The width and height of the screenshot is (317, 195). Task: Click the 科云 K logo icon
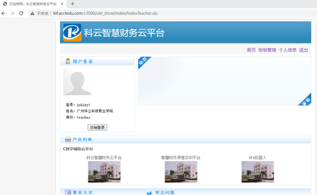(x=72, y=32)
